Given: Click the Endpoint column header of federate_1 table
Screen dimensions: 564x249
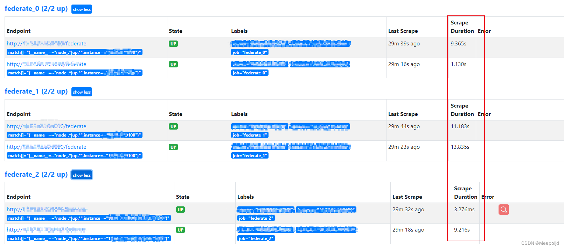Looking at the screenshot, I should [x=19, y=114].
